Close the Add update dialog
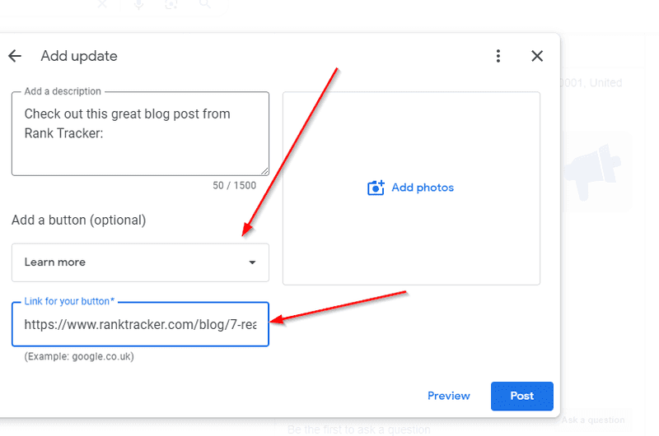The width and height of the screenshot is (659, 436). (537, 56)
